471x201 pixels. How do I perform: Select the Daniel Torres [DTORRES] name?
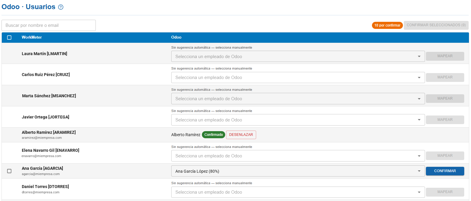45,187
